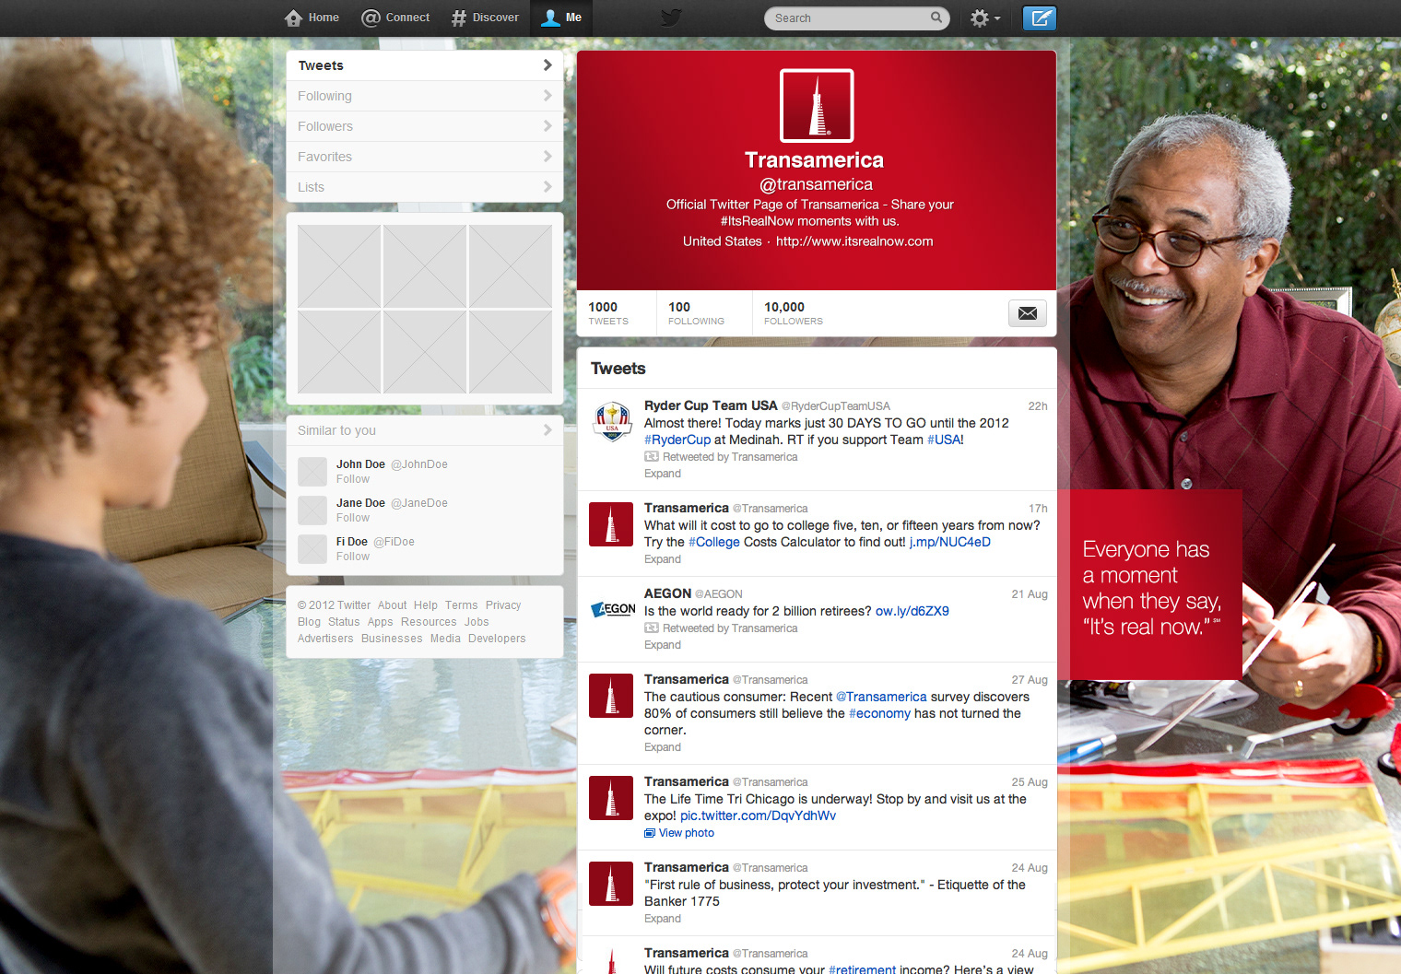Click the Twitter bird logo
This screenshot has width=1401, height=974.
[672, 18]
